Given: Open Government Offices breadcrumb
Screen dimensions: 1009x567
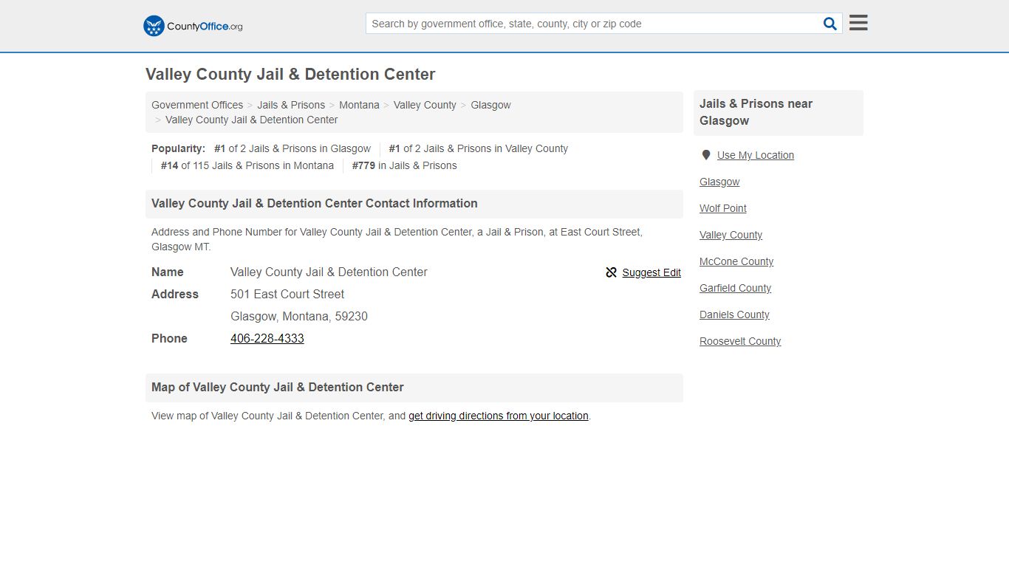Looking at the screenshot, I should [x=197, y=105].
